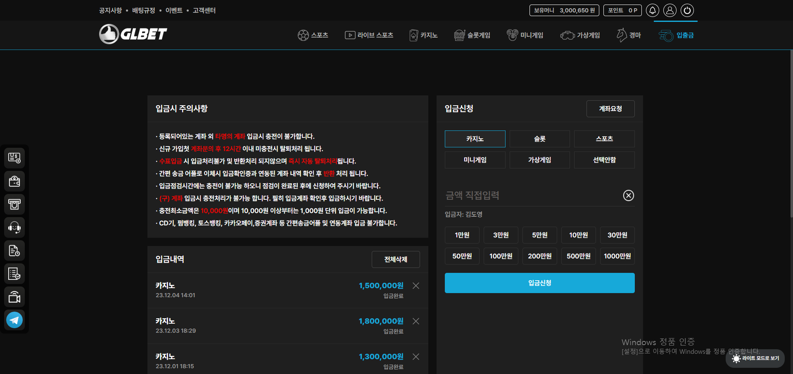The height and width of the screenshot is (374, 793).
Task: Clear the amount with the X icon
Action: coord(628,196)
